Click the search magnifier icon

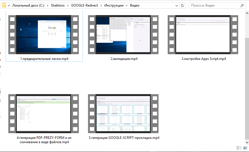[242, 6]
